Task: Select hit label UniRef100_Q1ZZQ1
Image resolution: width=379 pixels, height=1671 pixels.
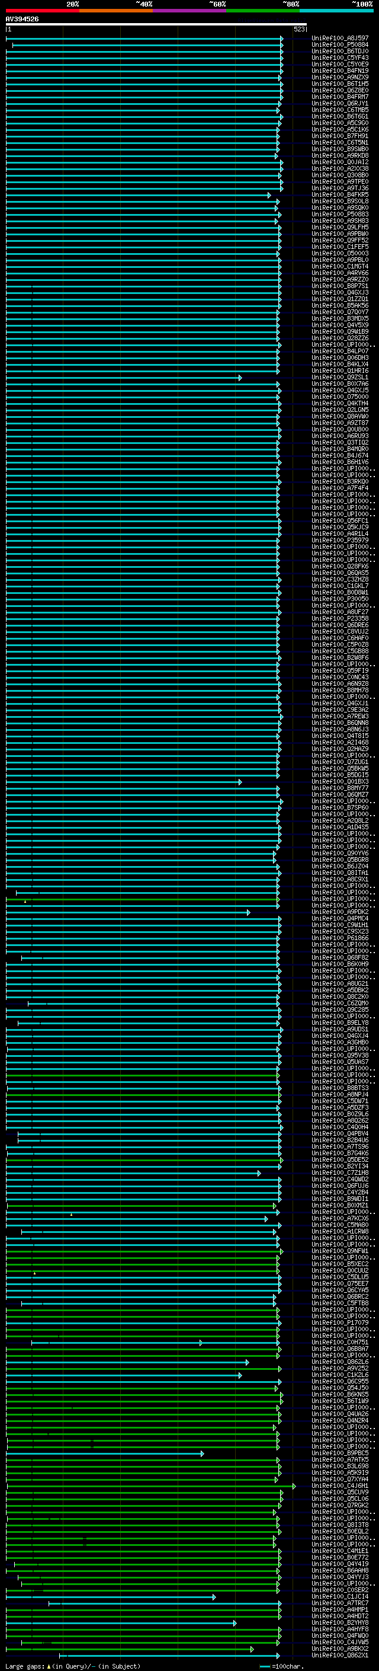Action: [x=340, y=299]
